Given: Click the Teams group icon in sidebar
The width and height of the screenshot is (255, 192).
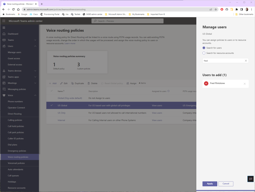Looking at the screenshot, I should tap(4, 40).
